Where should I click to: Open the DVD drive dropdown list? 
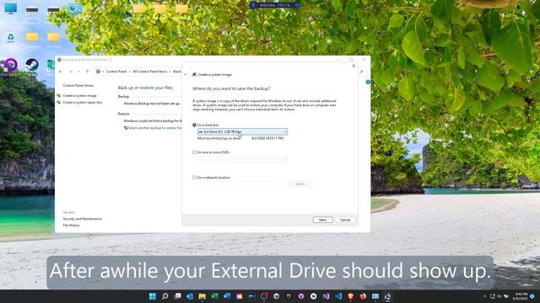242,159
